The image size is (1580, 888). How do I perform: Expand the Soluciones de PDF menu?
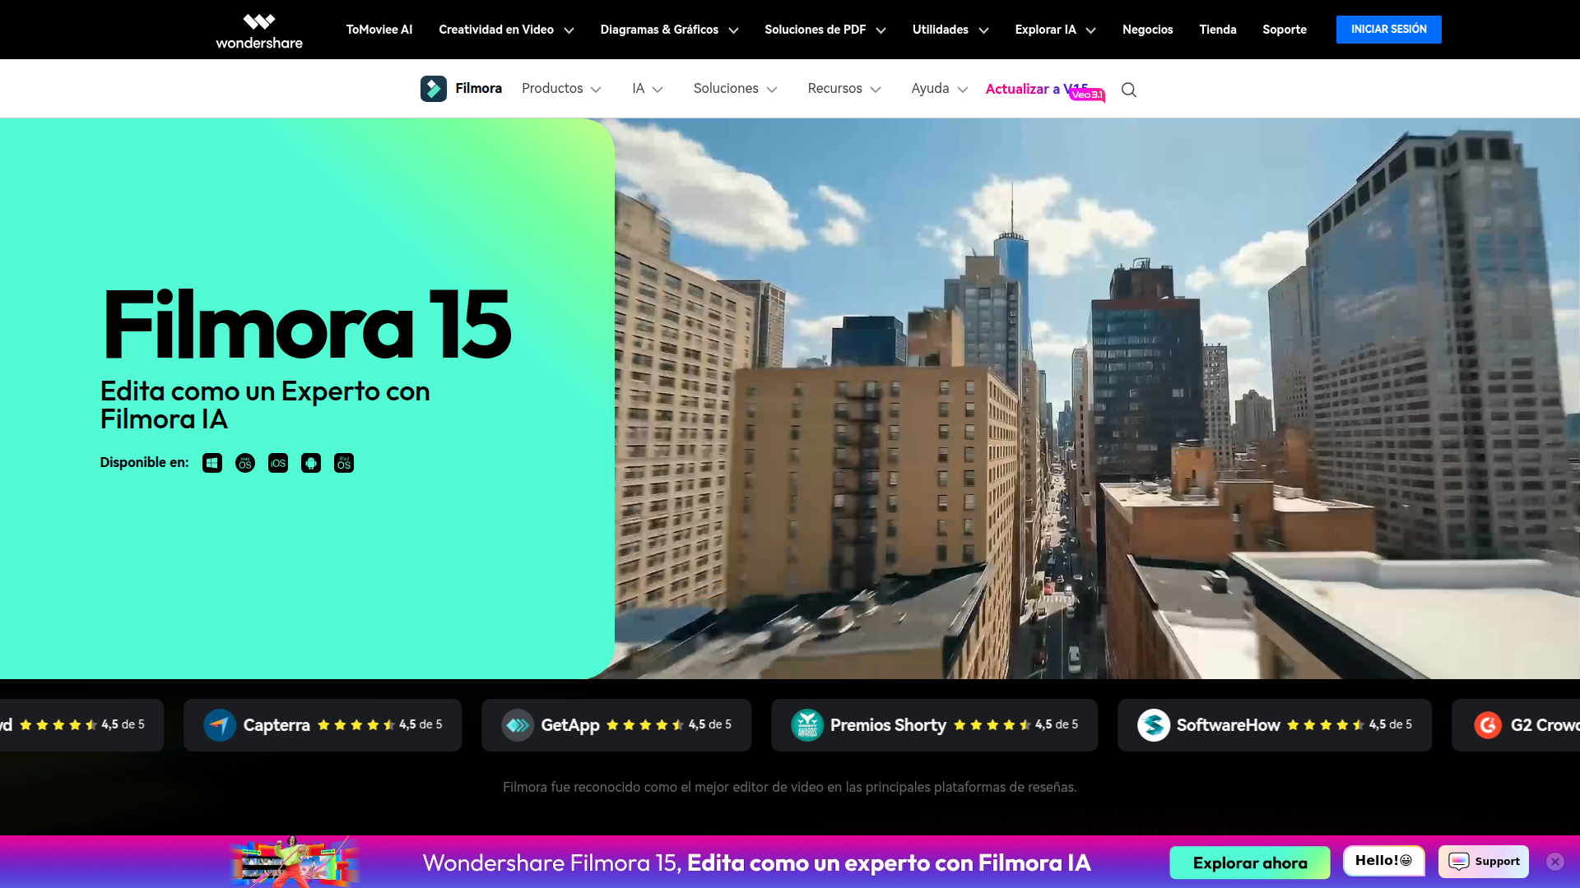pos(825,30)
